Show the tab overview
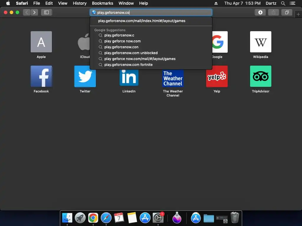302x226 pixels. point(287,12)
